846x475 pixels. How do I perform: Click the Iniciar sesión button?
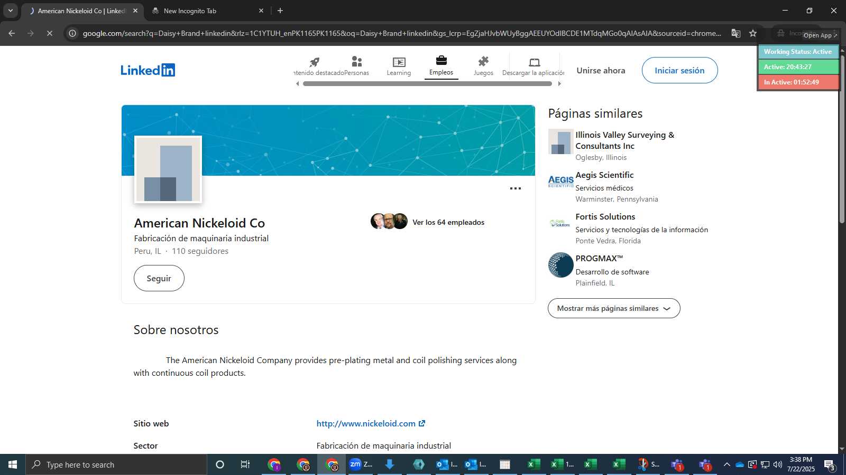click(x=679, y=70)
